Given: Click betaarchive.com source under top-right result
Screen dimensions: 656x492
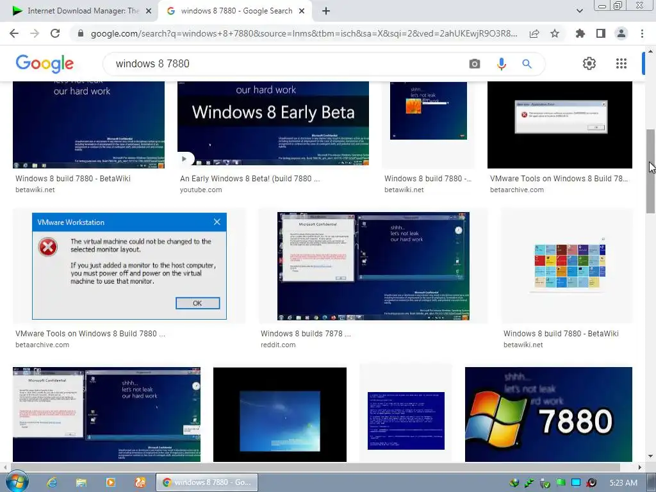Looking at the screenshot, I should point(517,190).
